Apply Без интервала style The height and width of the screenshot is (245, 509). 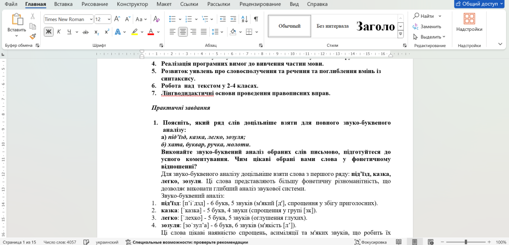(333, 26)
